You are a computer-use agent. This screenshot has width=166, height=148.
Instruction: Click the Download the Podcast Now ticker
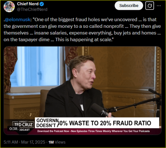94,131
